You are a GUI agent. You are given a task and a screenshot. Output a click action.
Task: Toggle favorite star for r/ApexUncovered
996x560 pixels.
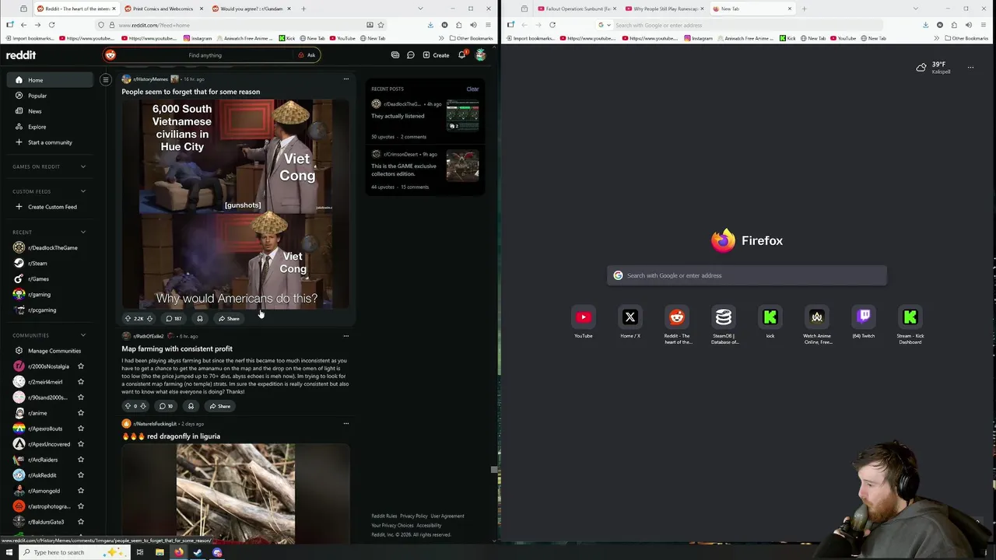(80, 444)
